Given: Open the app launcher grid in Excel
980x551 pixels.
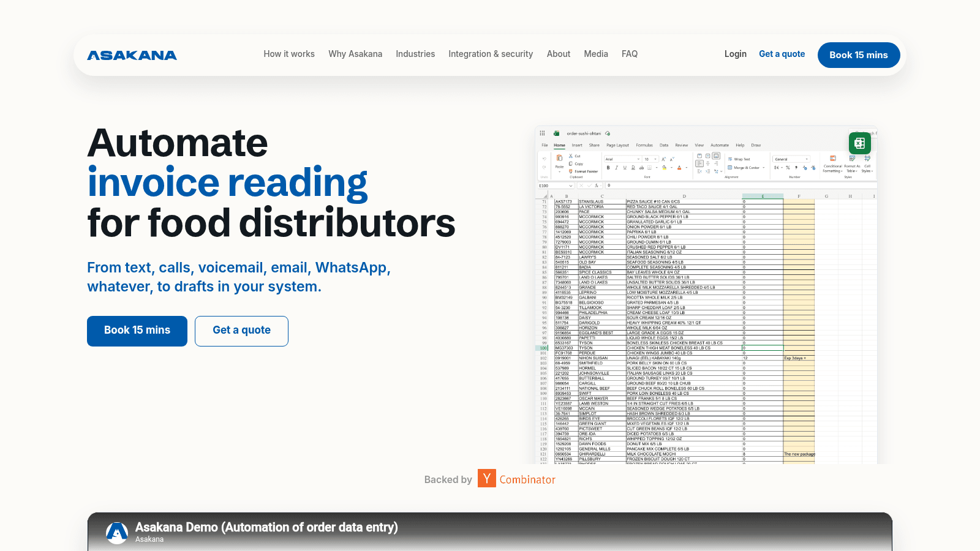Looking at the screenshot, I should [542, 133].
